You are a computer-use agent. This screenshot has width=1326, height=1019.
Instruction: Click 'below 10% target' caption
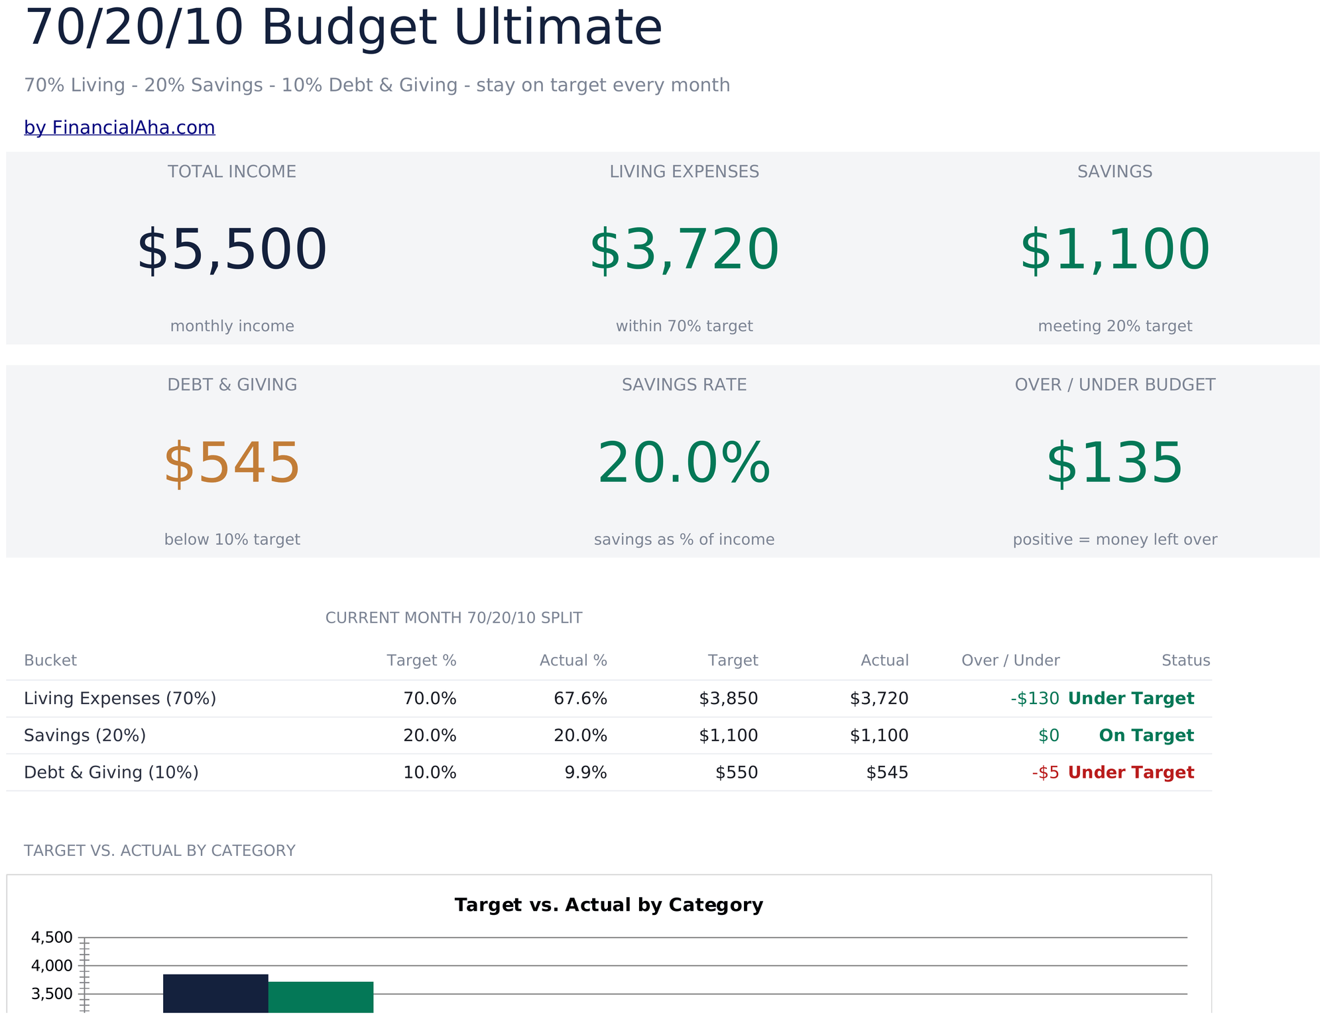tap(232, 540)
